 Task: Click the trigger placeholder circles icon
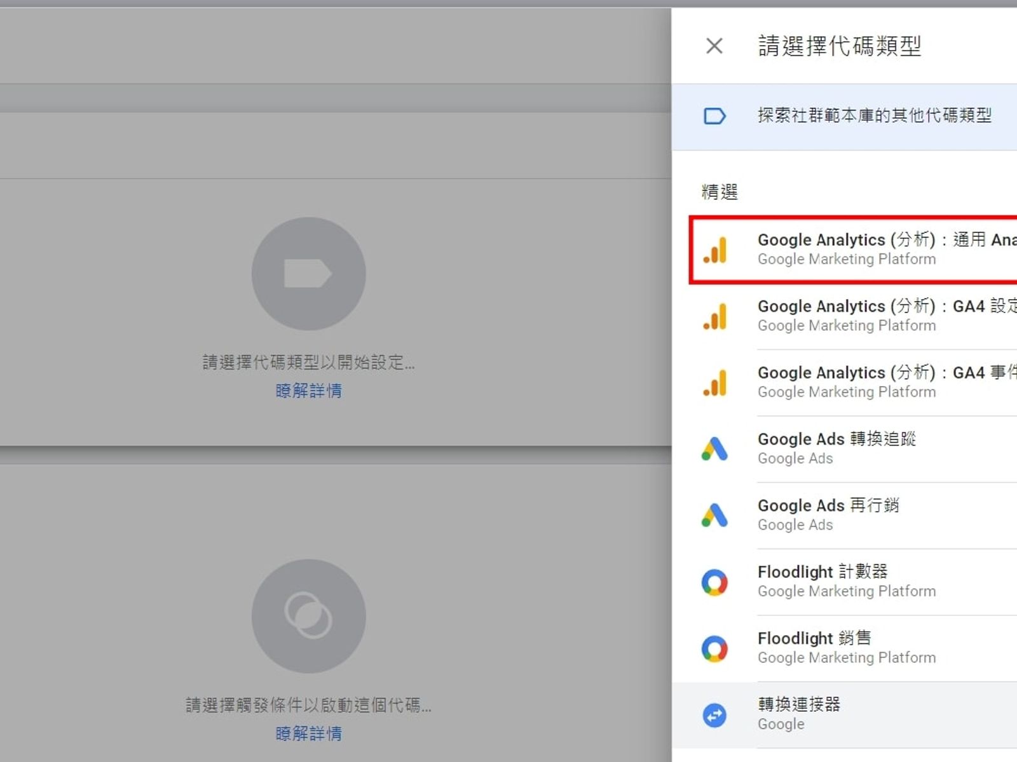point(308,616)
